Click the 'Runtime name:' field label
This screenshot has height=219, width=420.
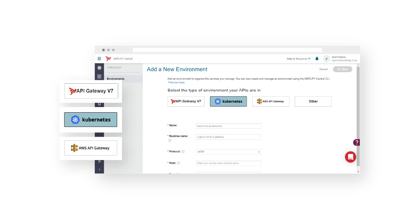coord(179,136)
